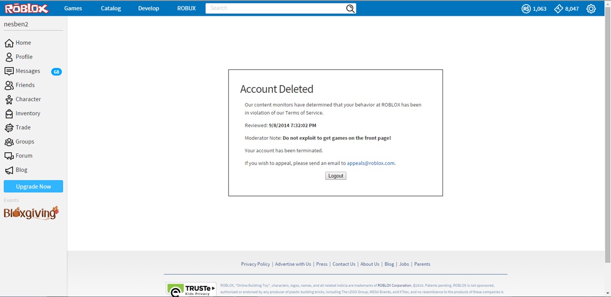Screen dimensions: 611x297
Task: Click the Friends people icon
Action: 9,85
